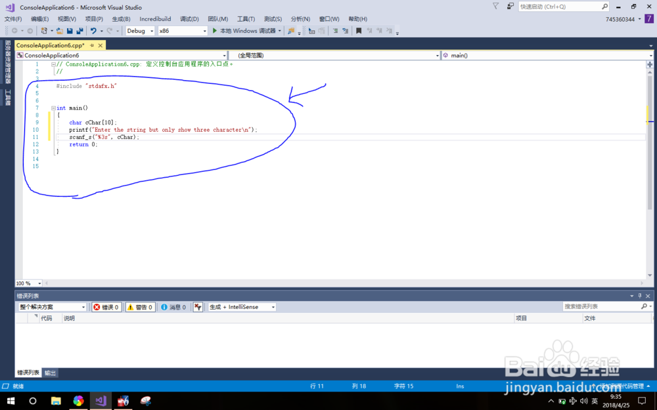Screen dimensions: 657x410
Task: Open the Toolbox (工具箱) side tab
Action: [x=7, y=97]
